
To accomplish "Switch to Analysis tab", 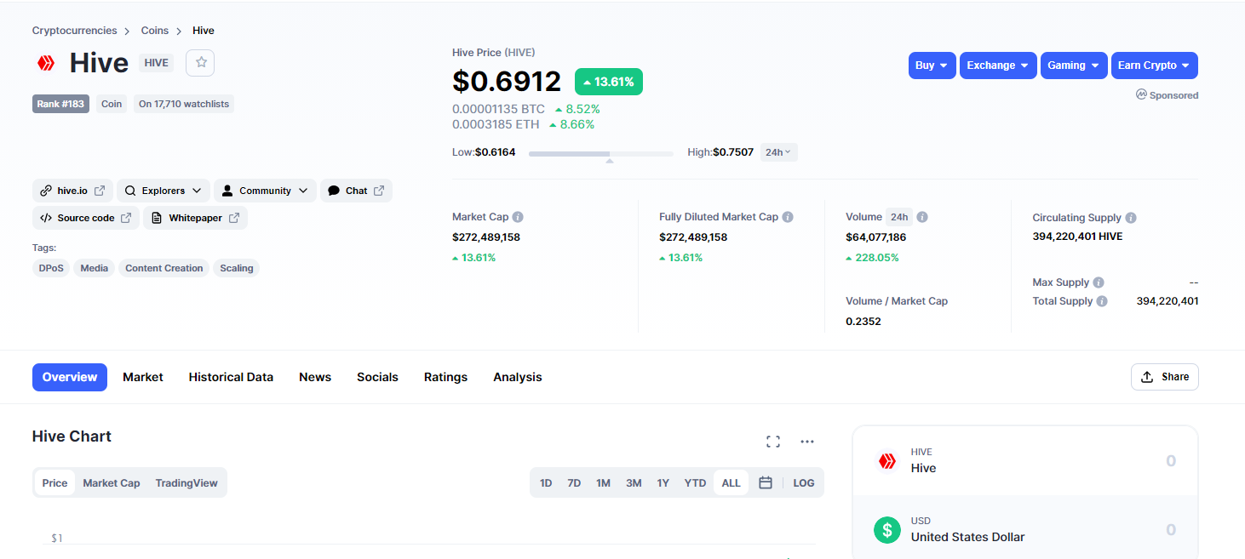I will 518,377.
